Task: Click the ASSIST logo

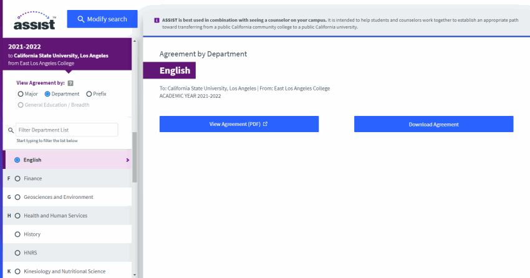Action: (x=34, y=21)
